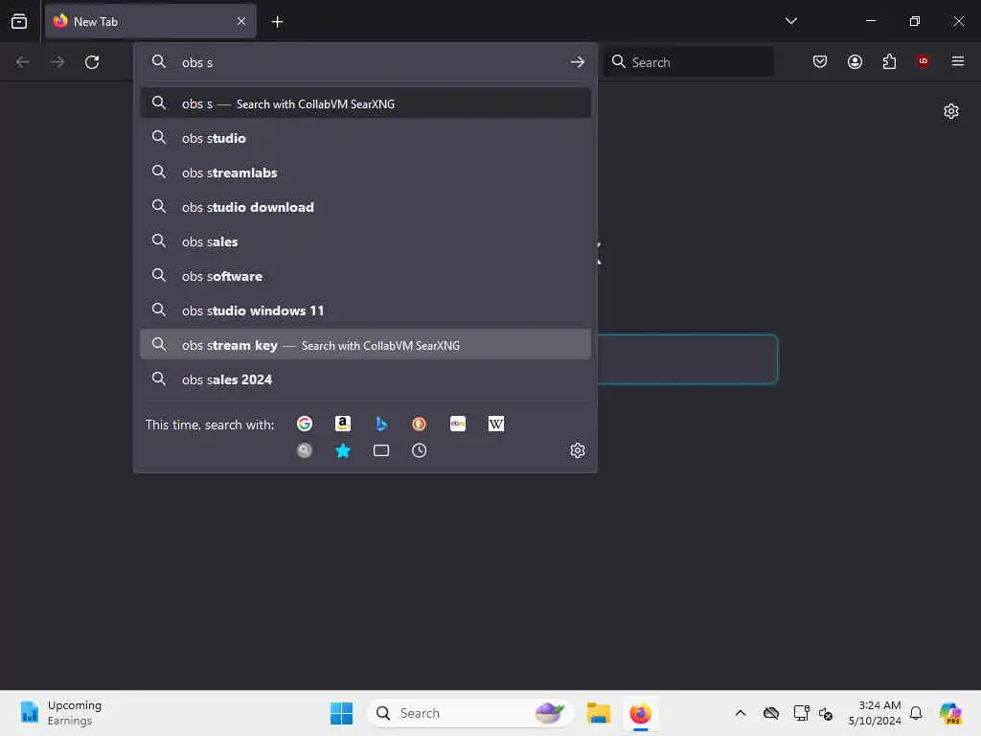Expand the list all tabs chevron
Screen dimensions: 981x736
(x=790, y=21)
